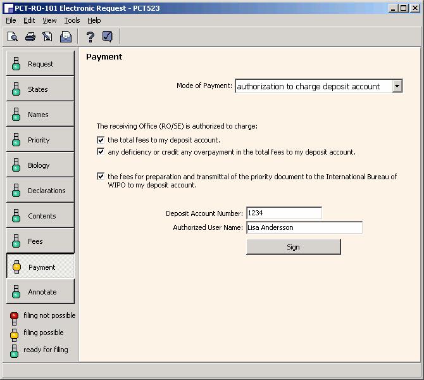Click the green status light on Fees

(x=16, y=241)
